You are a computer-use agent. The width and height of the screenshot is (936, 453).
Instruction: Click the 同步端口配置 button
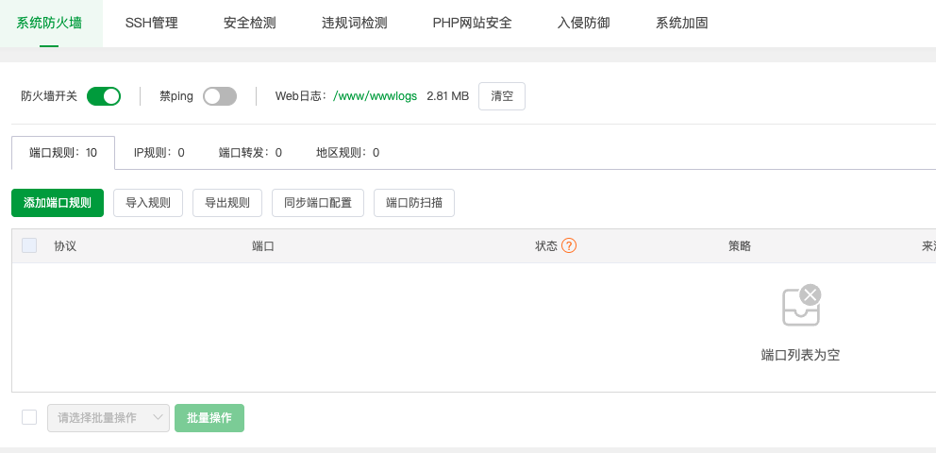click(x=318, y=203)
